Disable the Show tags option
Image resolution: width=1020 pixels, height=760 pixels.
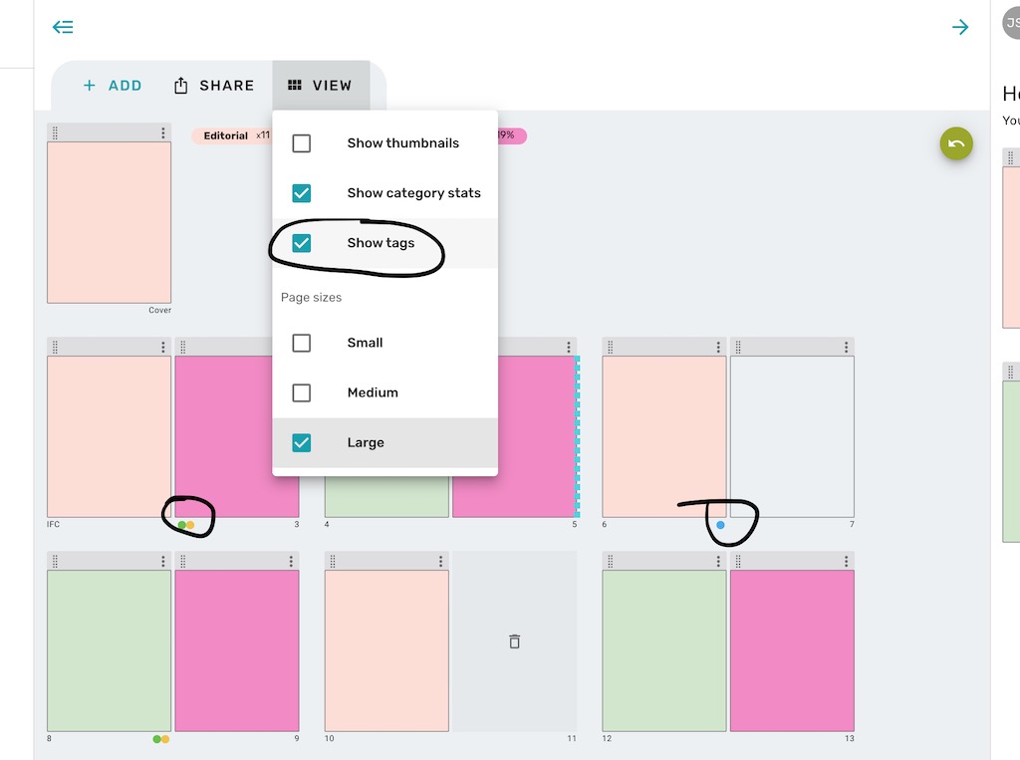click(x=302, y=242)
